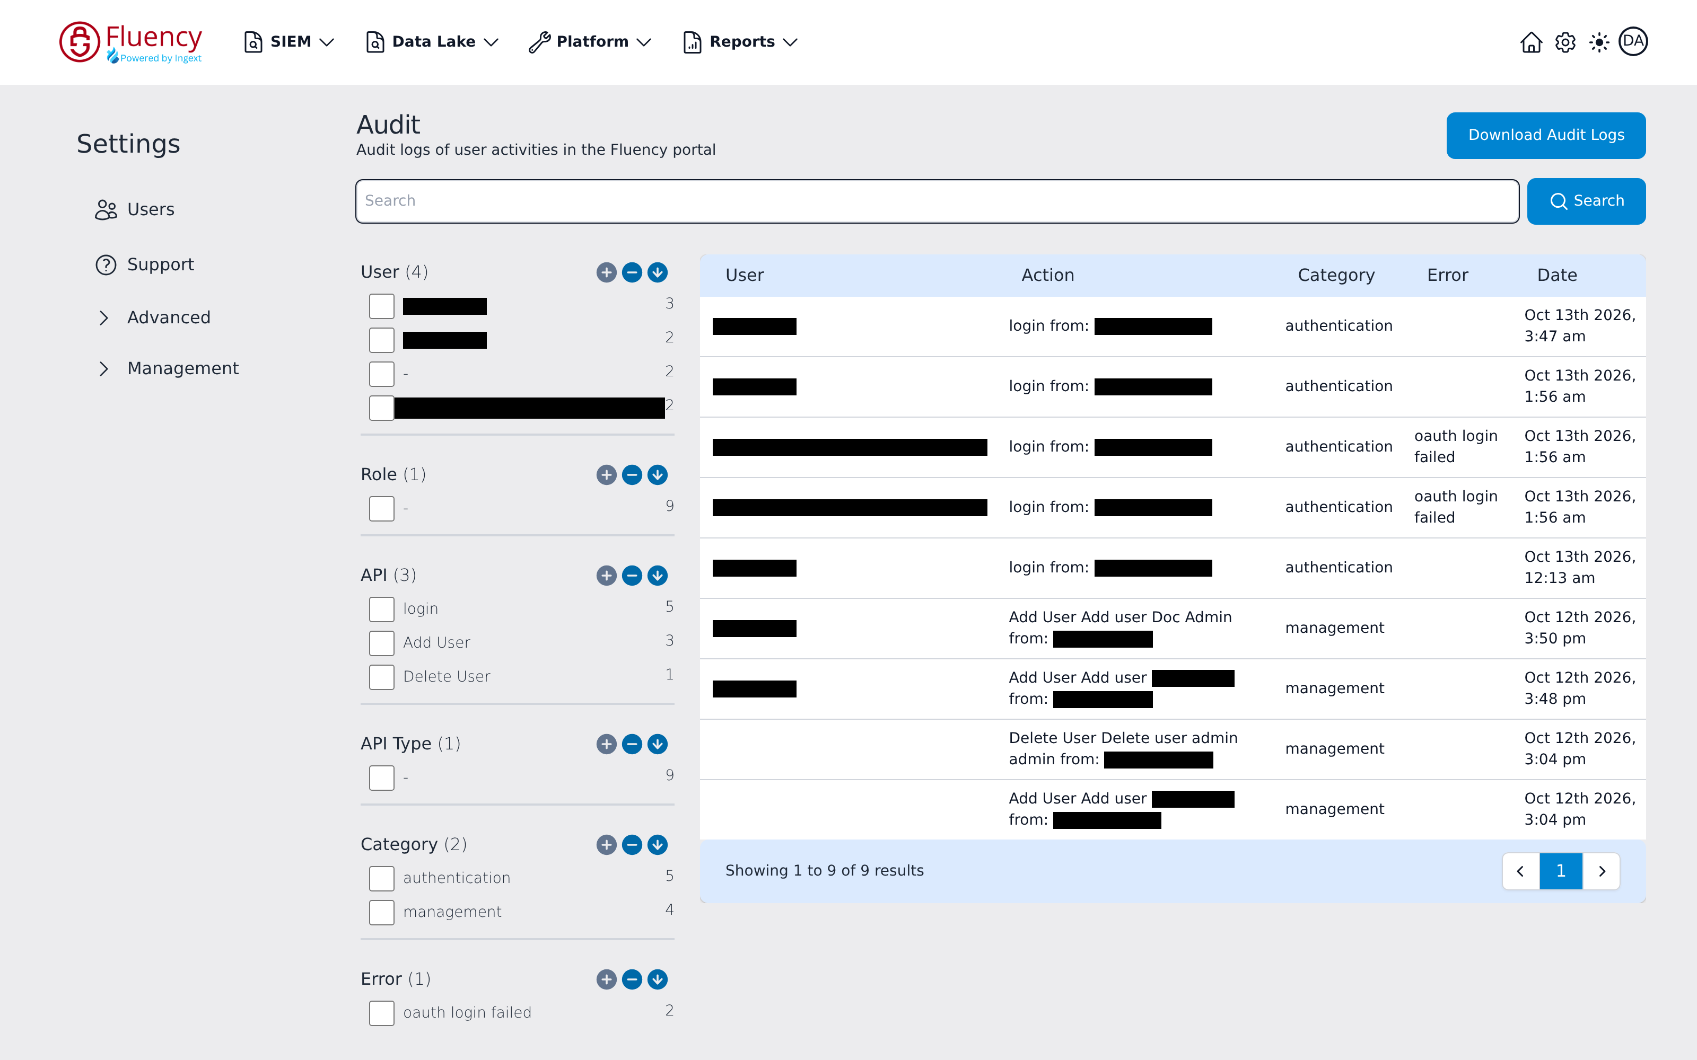Image resolution: width=1697 pixels, height=1060 pixels.
Task: Click the minus icon for Error facet
Action: pyautogui.click(x=632, y=979)
